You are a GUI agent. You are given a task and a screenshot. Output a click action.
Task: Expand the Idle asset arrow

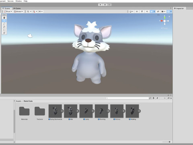pyautogui.click(x=78, y=111)
